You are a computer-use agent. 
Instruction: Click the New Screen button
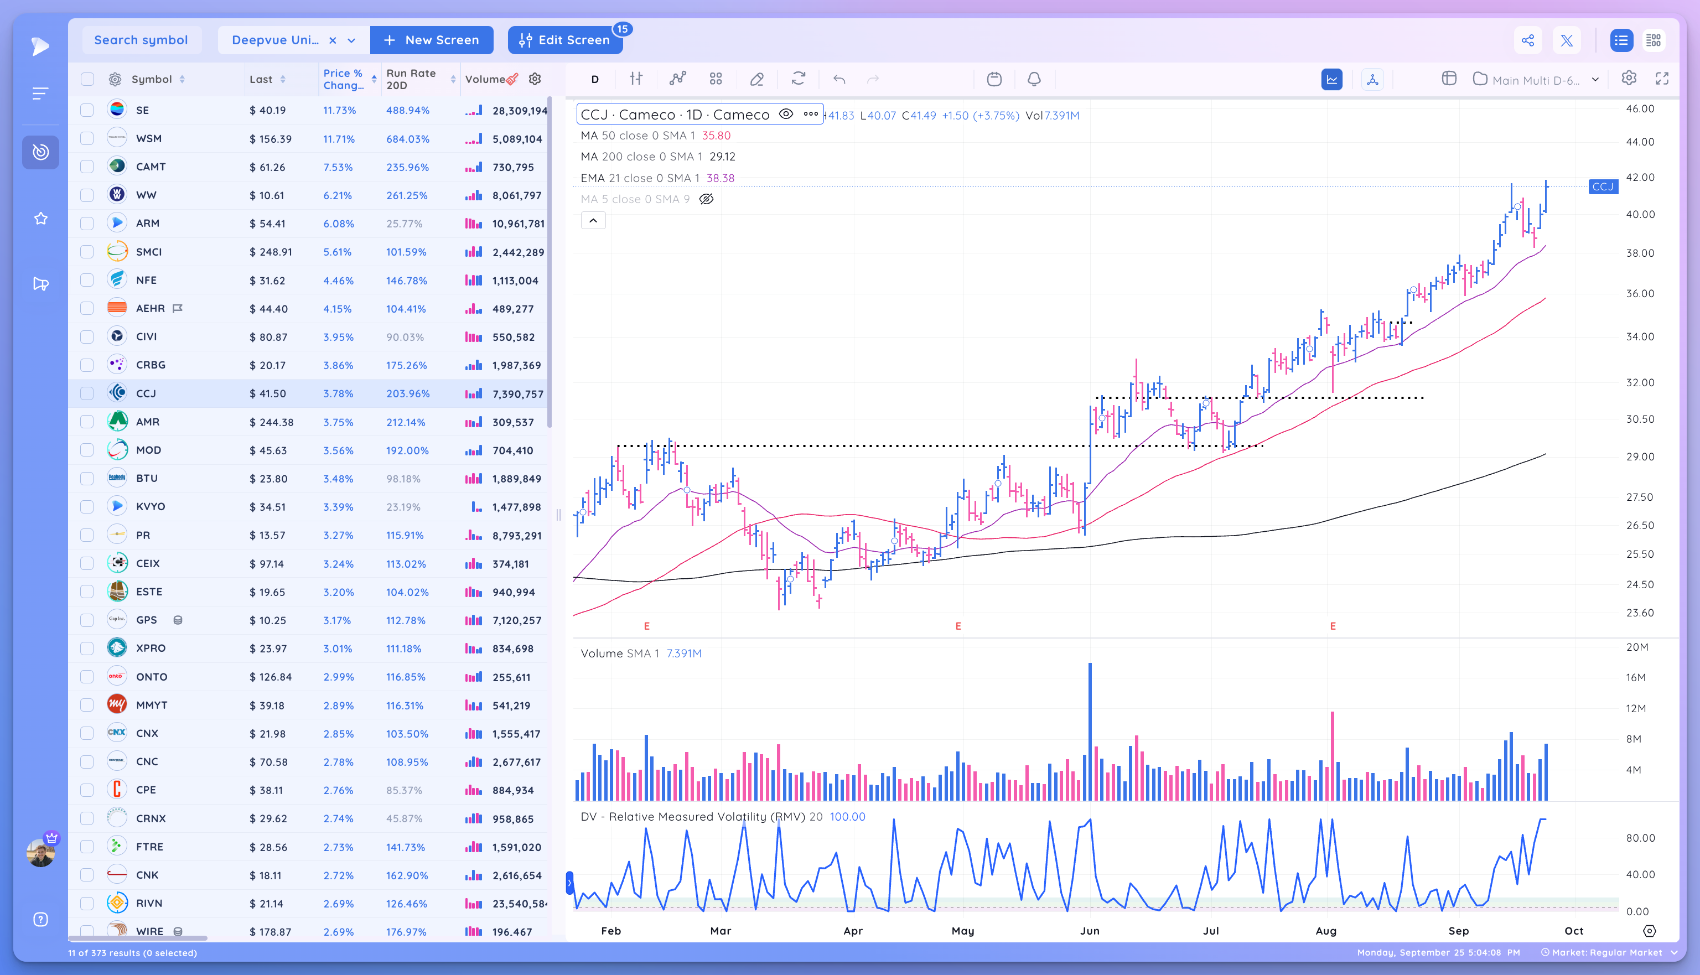coord(432,40)
